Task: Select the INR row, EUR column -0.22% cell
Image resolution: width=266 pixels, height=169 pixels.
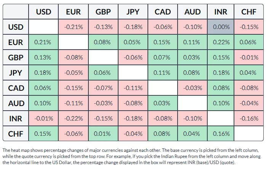Action: pos(73,119)
